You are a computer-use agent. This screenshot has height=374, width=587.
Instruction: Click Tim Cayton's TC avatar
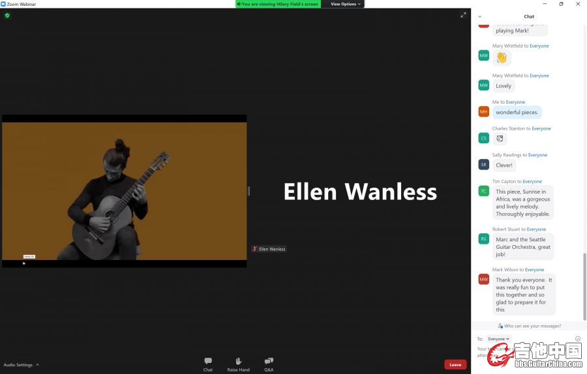[x=483, y=191]
